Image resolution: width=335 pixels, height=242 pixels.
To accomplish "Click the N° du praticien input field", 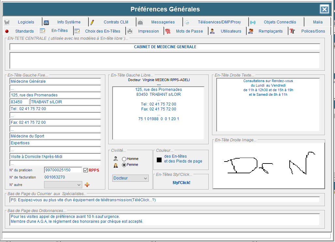I will pos(63,170).
